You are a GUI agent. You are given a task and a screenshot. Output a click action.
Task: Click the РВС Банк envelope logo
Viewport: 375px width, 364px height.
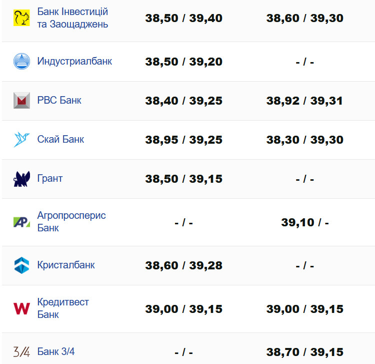(21, 101)
